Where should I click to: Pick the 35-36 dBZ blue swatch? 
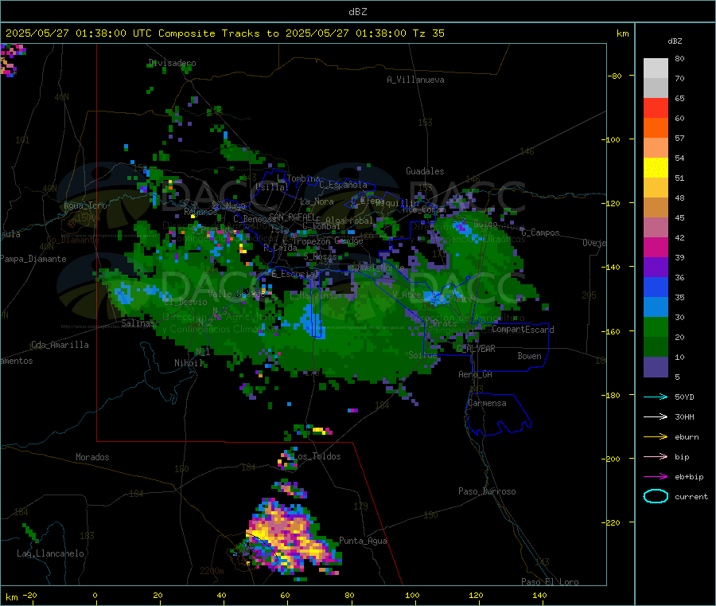tap(656, 287)
